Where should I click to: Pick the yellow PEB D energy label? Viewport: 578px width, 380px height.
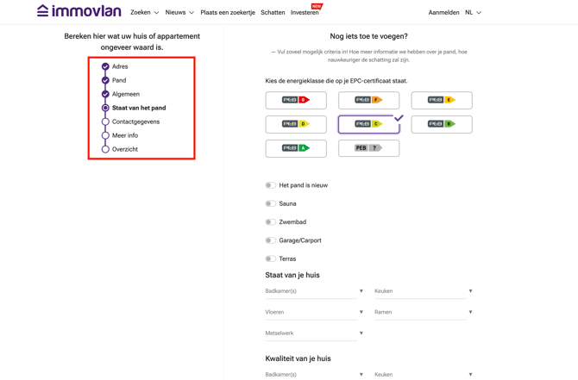(296, 124)
